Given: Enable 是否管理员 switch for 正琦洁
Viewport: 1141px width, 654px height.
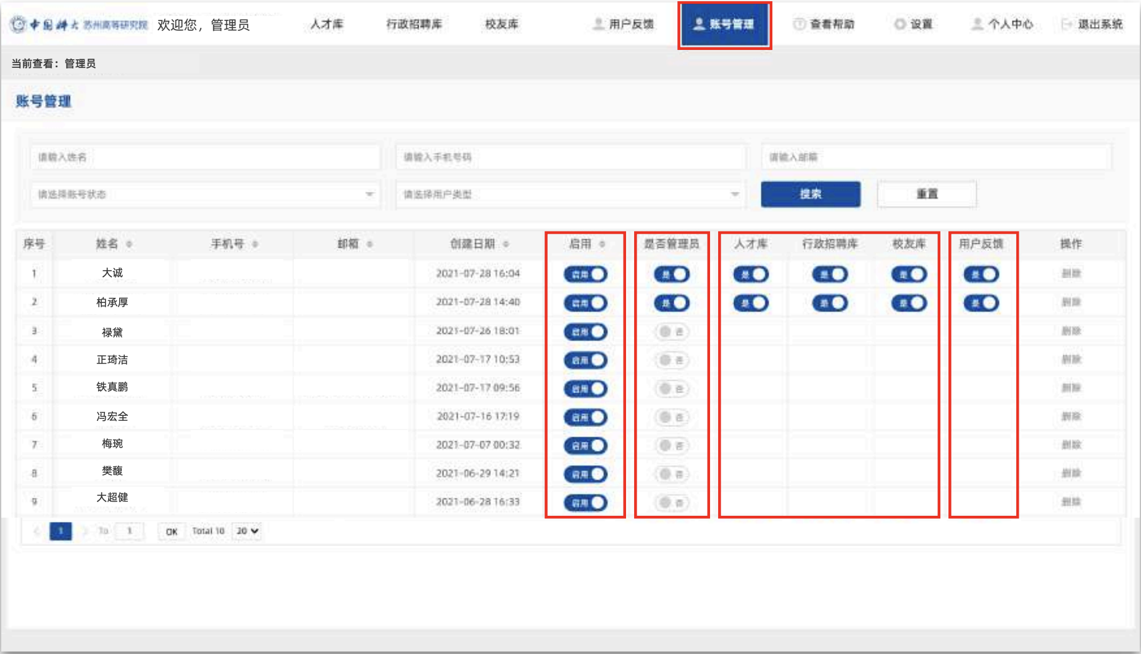Looking at the screenshot, I should tap(672, 360).
